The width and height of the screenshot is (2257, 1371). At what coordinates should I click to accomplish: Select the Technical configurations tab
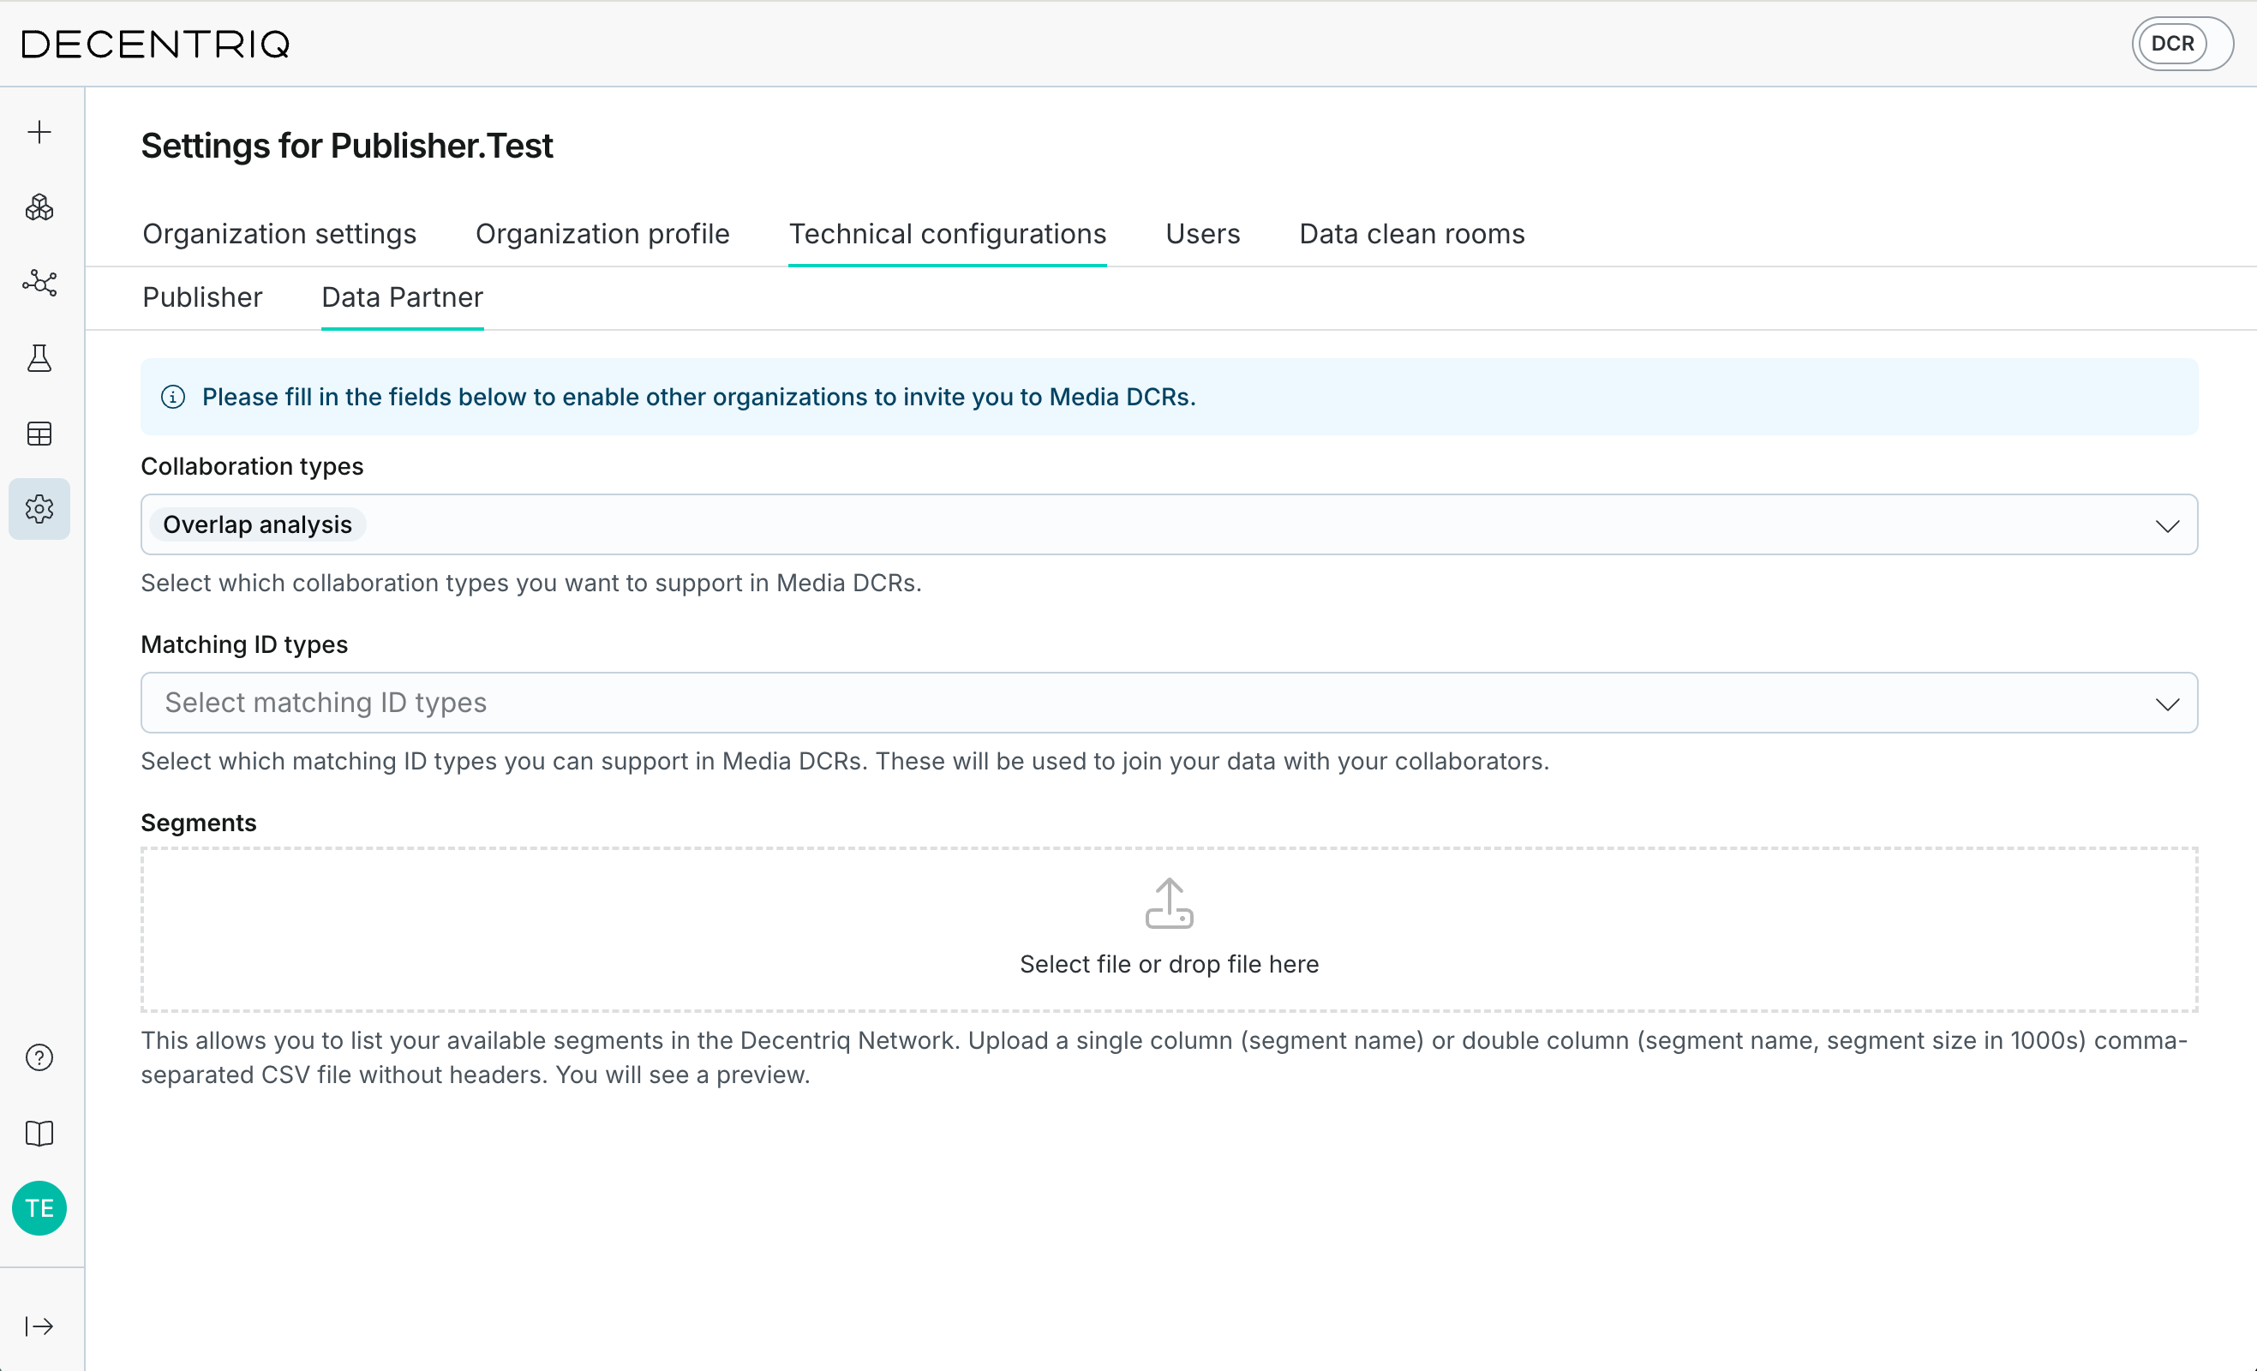pos(948,234)
